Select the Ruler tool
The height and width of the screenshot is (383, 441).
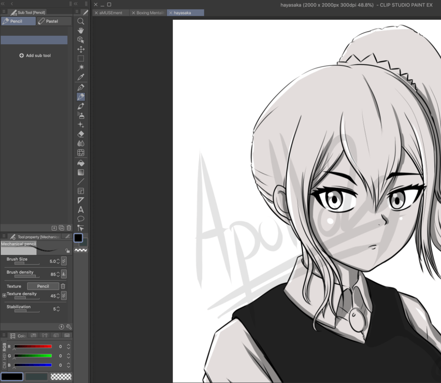pyautogui.click(x=81, y=200)
